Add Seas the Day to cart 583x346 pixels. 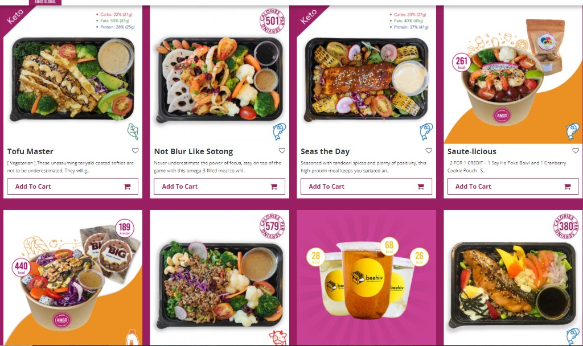click(366, 186)
